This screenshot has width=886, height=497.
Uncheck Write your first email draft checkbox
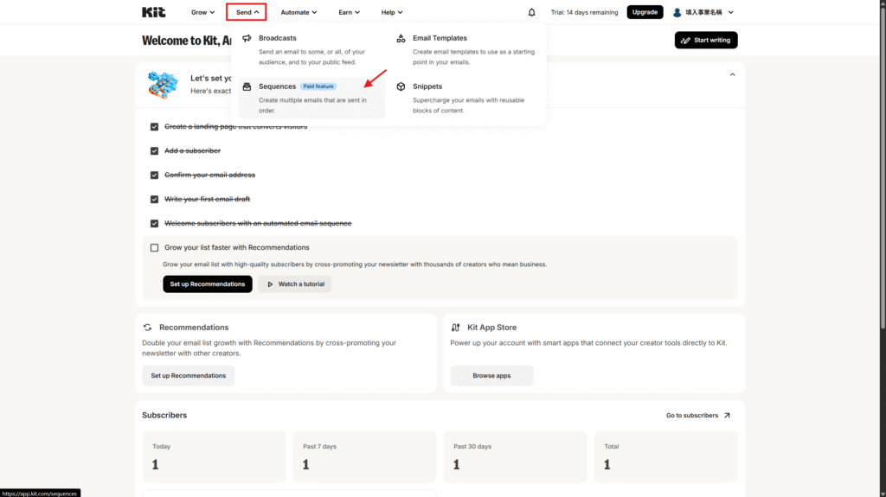coord(154,199)
